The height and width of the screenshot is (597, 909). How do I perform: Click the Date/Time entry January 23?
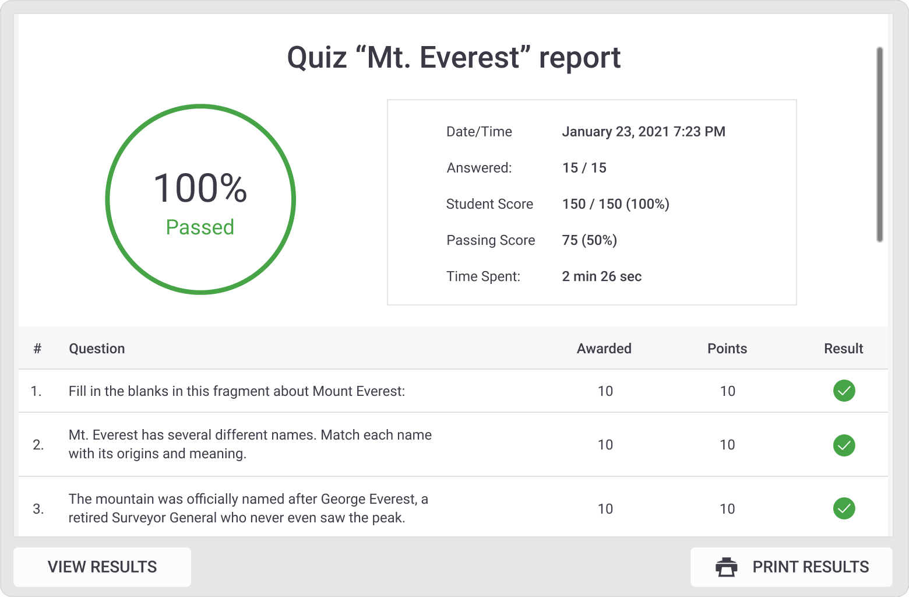click(643, 131)
